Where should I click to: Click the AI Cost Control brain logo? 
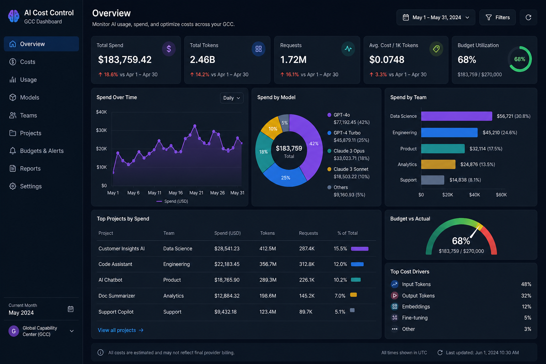(14, 16)
